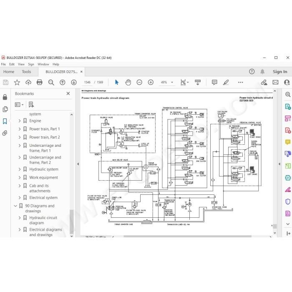Expand Undercarriage and frame, Part 2
This screenshot has height=292, width=292.
tap(20, 157)
